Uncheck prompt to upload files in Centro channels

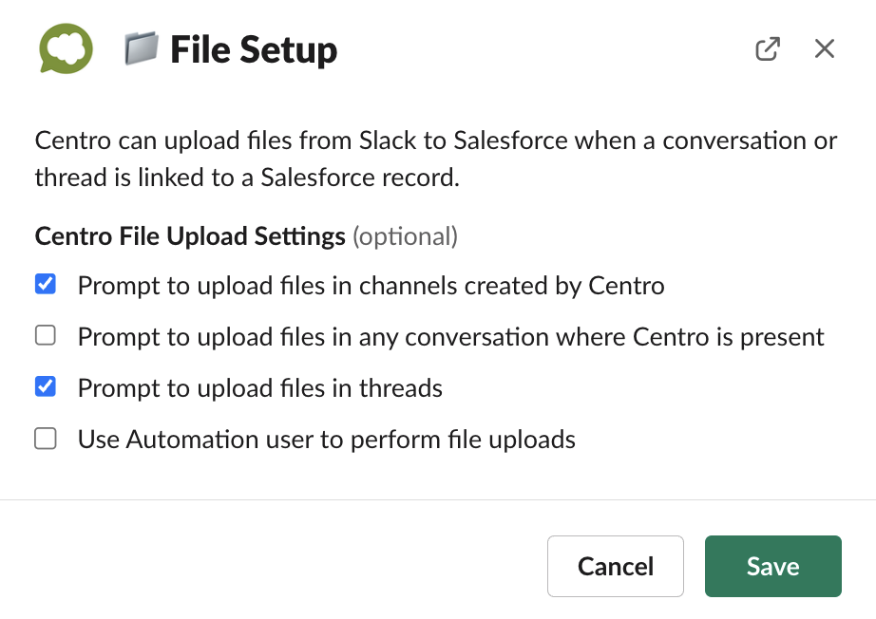[45, 283]
